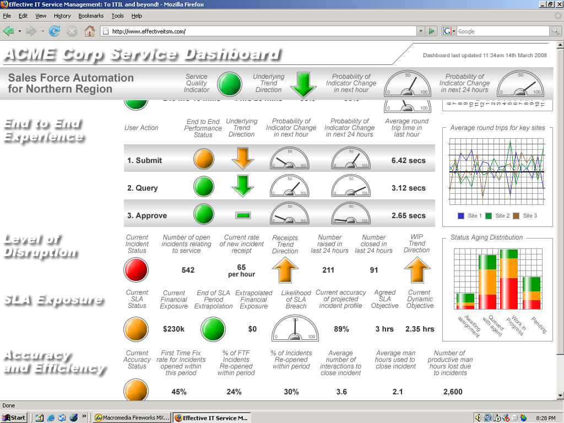Click the browser Back arrow button
564x423 pixels.
click(x=9, y=31)
